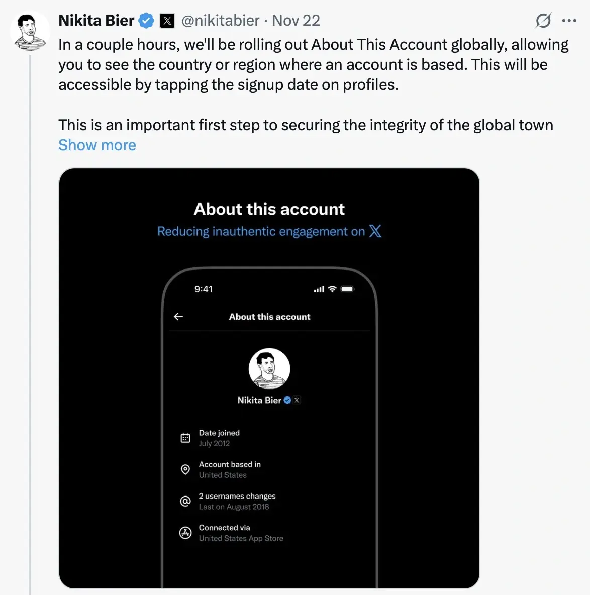Click the @ icon beside username changes
Image resolution: width=590 pixels, height=595 pixels.
pos(185,501)
